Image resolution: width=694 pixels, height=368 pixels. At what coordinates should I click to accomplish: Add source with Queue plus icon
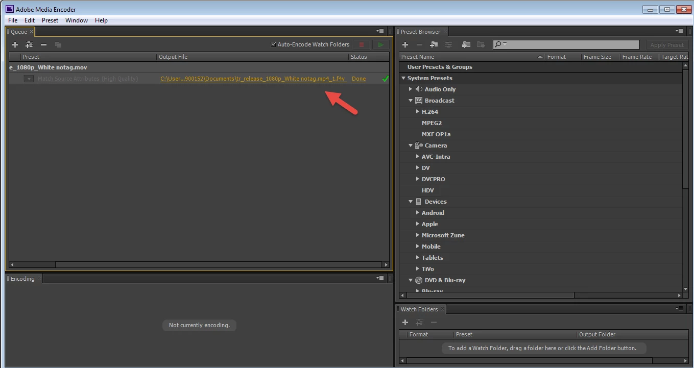tap(15, 45)
